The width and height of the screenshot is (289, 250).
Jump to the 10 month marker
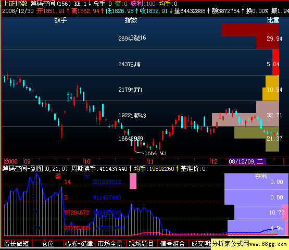coord(87,161)
